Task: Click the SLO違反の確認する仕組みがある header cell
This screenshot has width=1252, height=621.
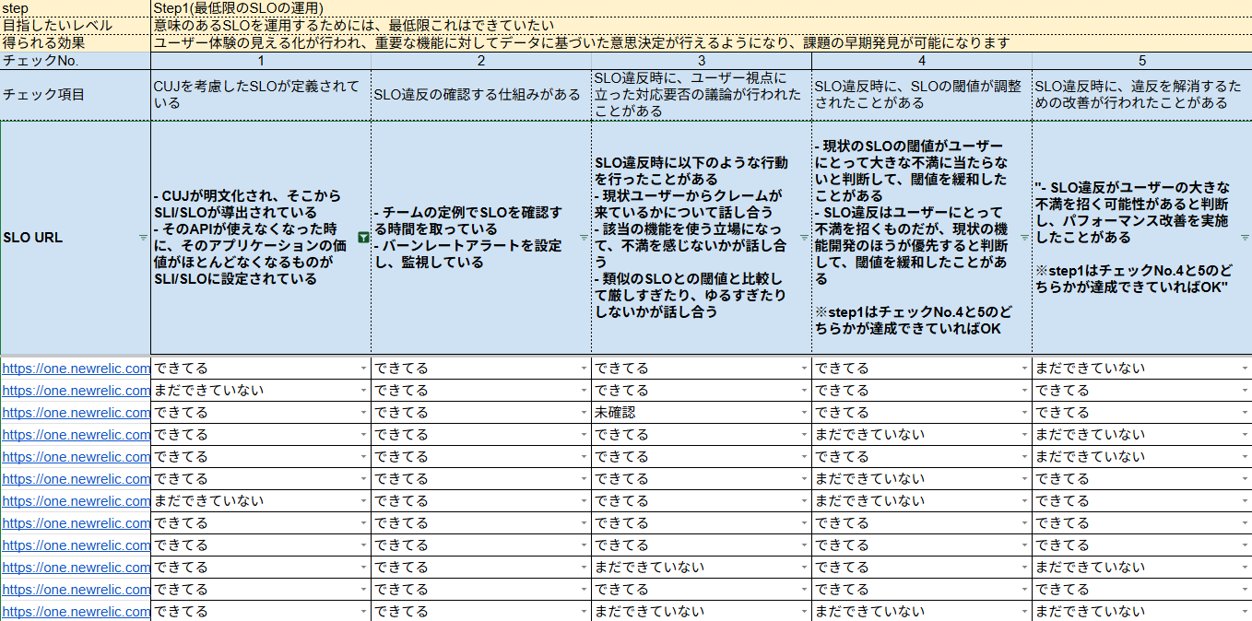Action: [x=481, y=94]
